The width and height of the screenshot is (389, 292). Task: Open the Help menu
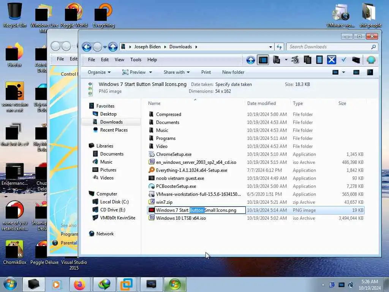pos(152,60)
